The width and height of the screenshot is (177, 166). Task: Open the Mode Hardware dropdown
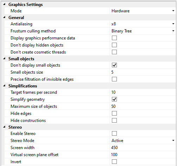click(173, 11)
